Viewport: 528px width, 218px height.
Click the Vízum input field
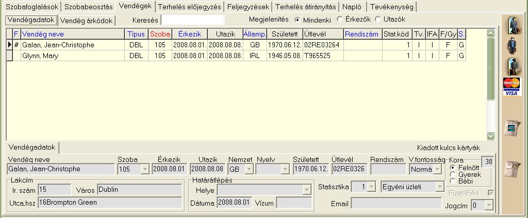click(294, 203)
